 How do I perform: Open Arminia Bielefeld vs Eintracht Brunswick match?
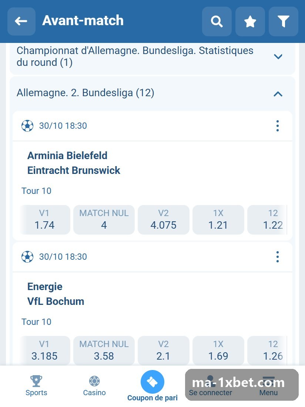(x=74, y=163)
